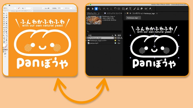Image resolution: width=193 pixels, height=108 pixels.
Task: Open the Panbouya_logo dropdown arrow beside thumbnail
Action: pos(115,16)
